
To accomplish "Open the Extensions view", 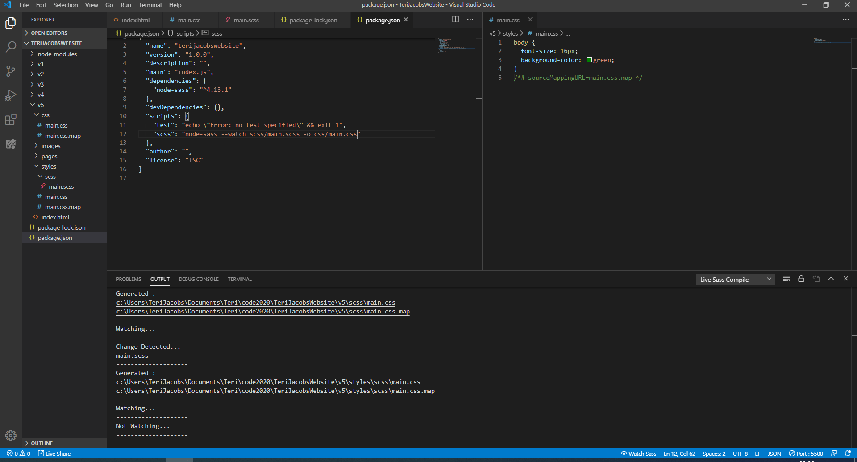I will coord(11,120).
